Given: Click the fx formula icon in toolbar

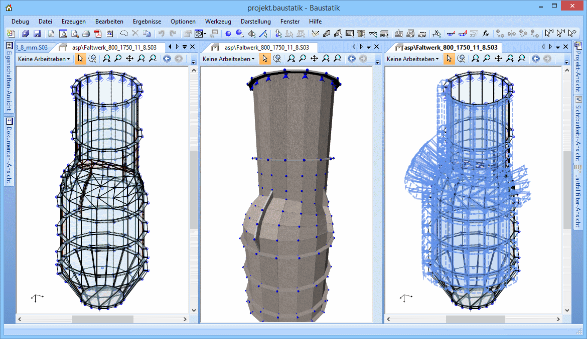Looking at the screenshot, I should (486, 34).
